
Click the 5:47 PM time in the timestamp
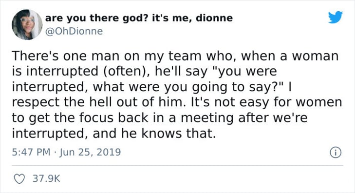coord(31,152)
